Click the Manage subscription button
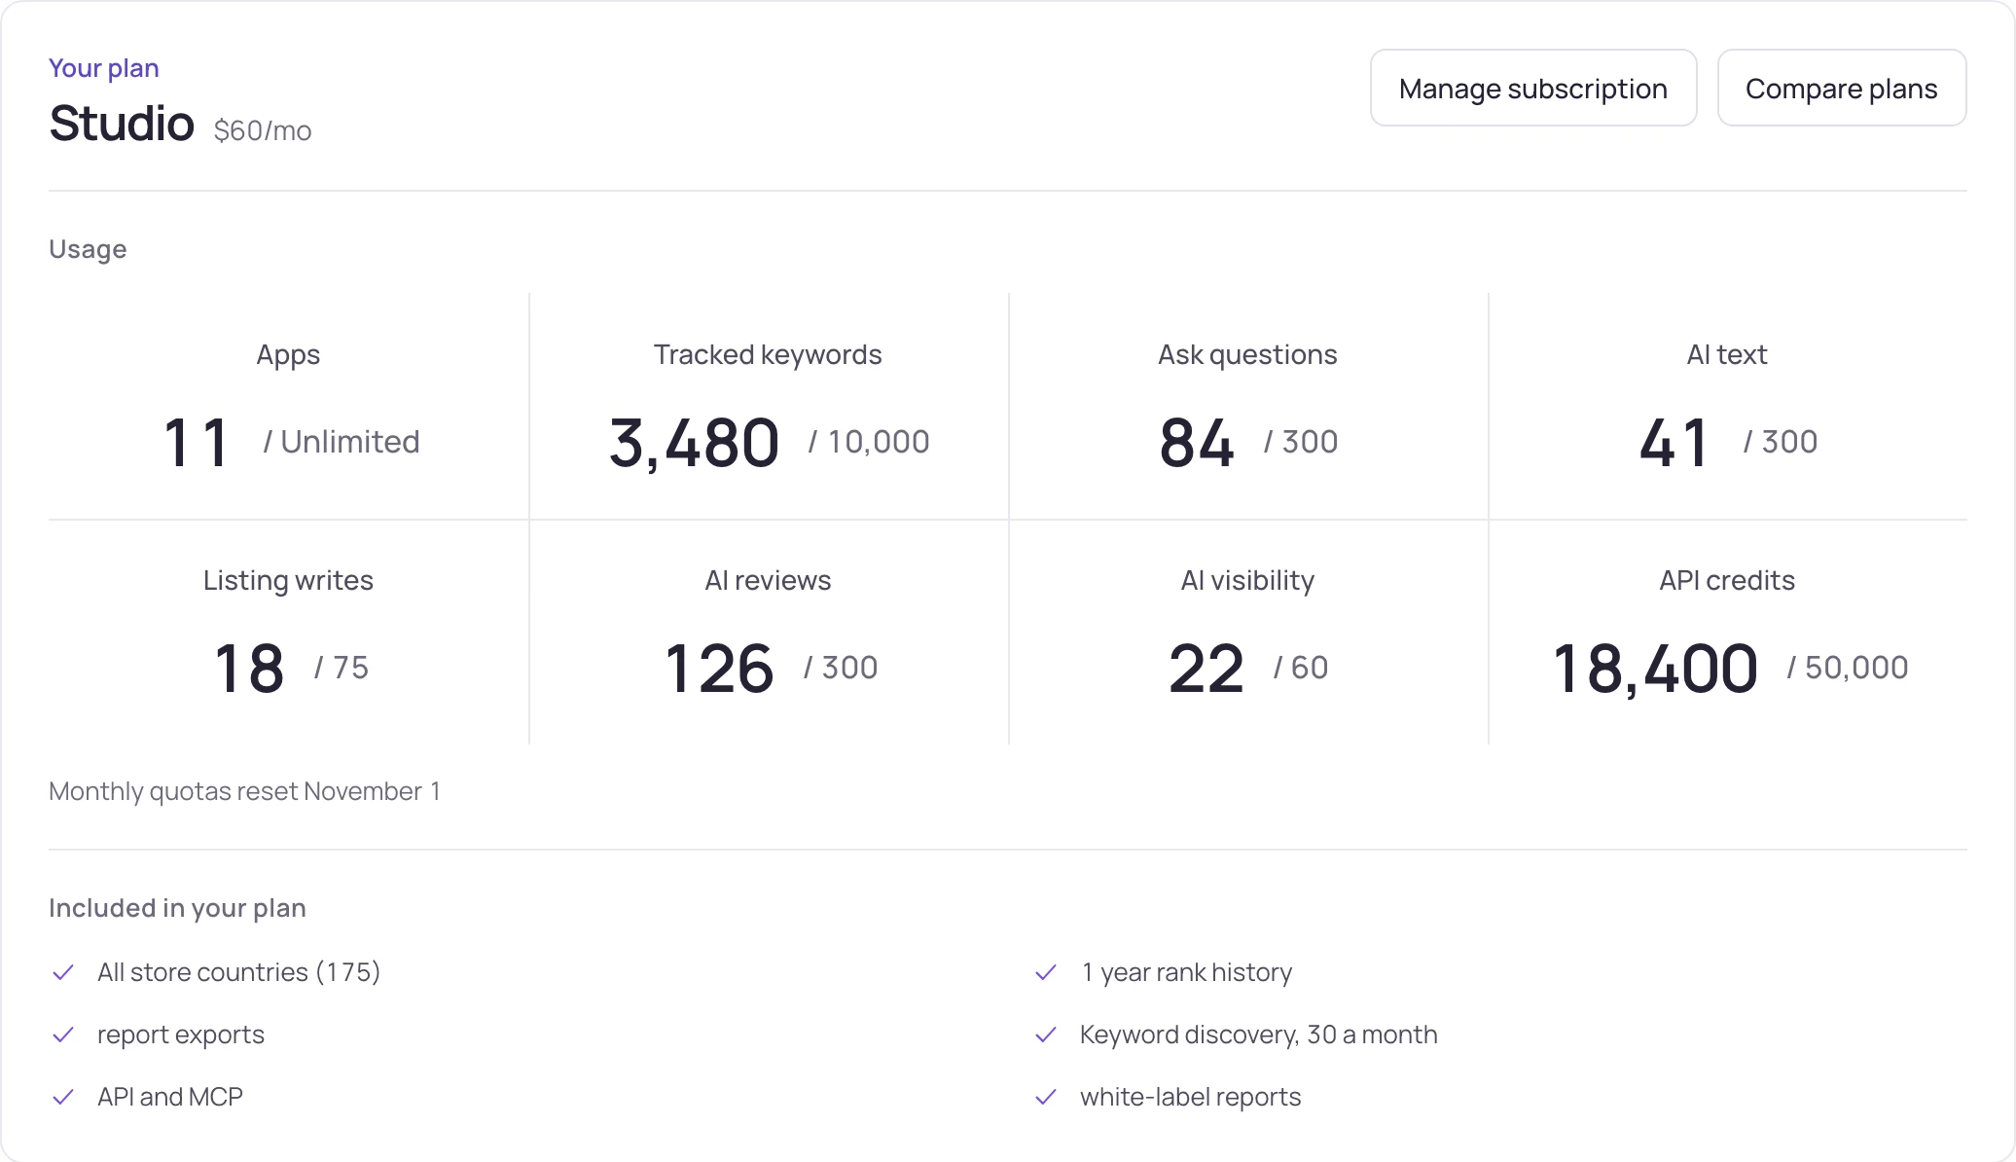 point(1533,89)
